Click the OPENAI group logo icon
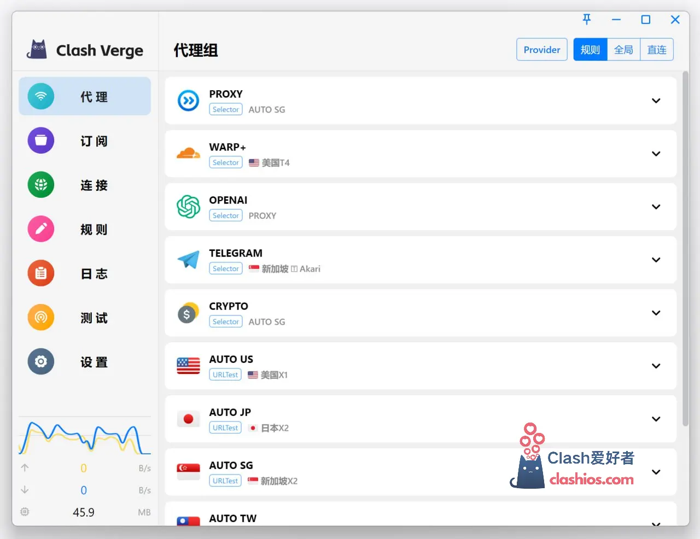The height and width of the screenshot is (539, 700). [188, 207]
